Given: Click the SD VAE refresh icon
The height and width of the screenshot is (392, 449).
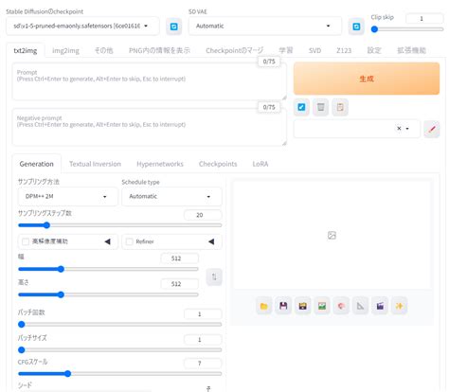Looking at the screenshot, I should tap(356, 27).
